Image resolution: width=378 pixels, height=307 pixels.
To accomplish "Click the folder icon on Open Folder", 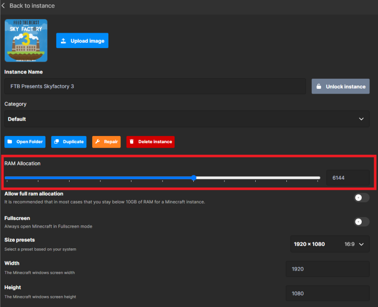I will point(10,142).
